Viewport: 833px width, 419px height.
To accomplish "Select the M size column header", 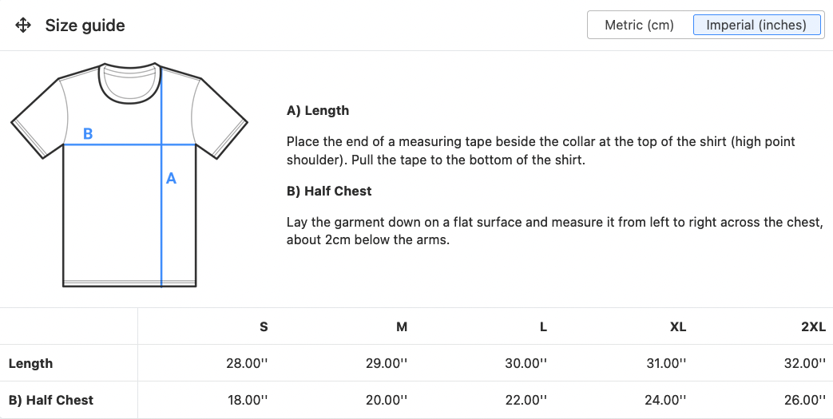I will pos(402,326).
